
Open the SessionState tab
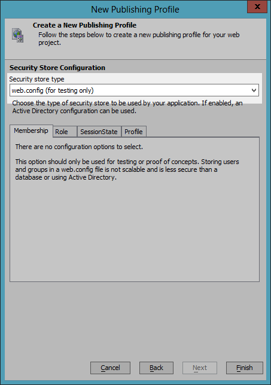point(99,132)
